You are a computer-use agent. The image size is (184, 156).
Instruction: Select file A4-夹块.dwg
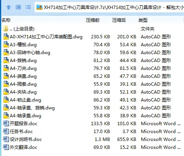coord(23,92)
